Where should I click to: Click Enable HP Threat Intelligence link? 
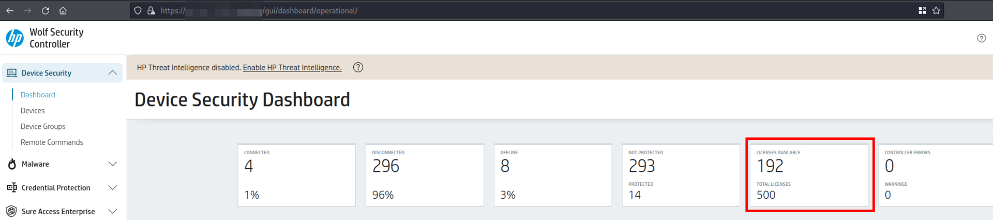292,67
